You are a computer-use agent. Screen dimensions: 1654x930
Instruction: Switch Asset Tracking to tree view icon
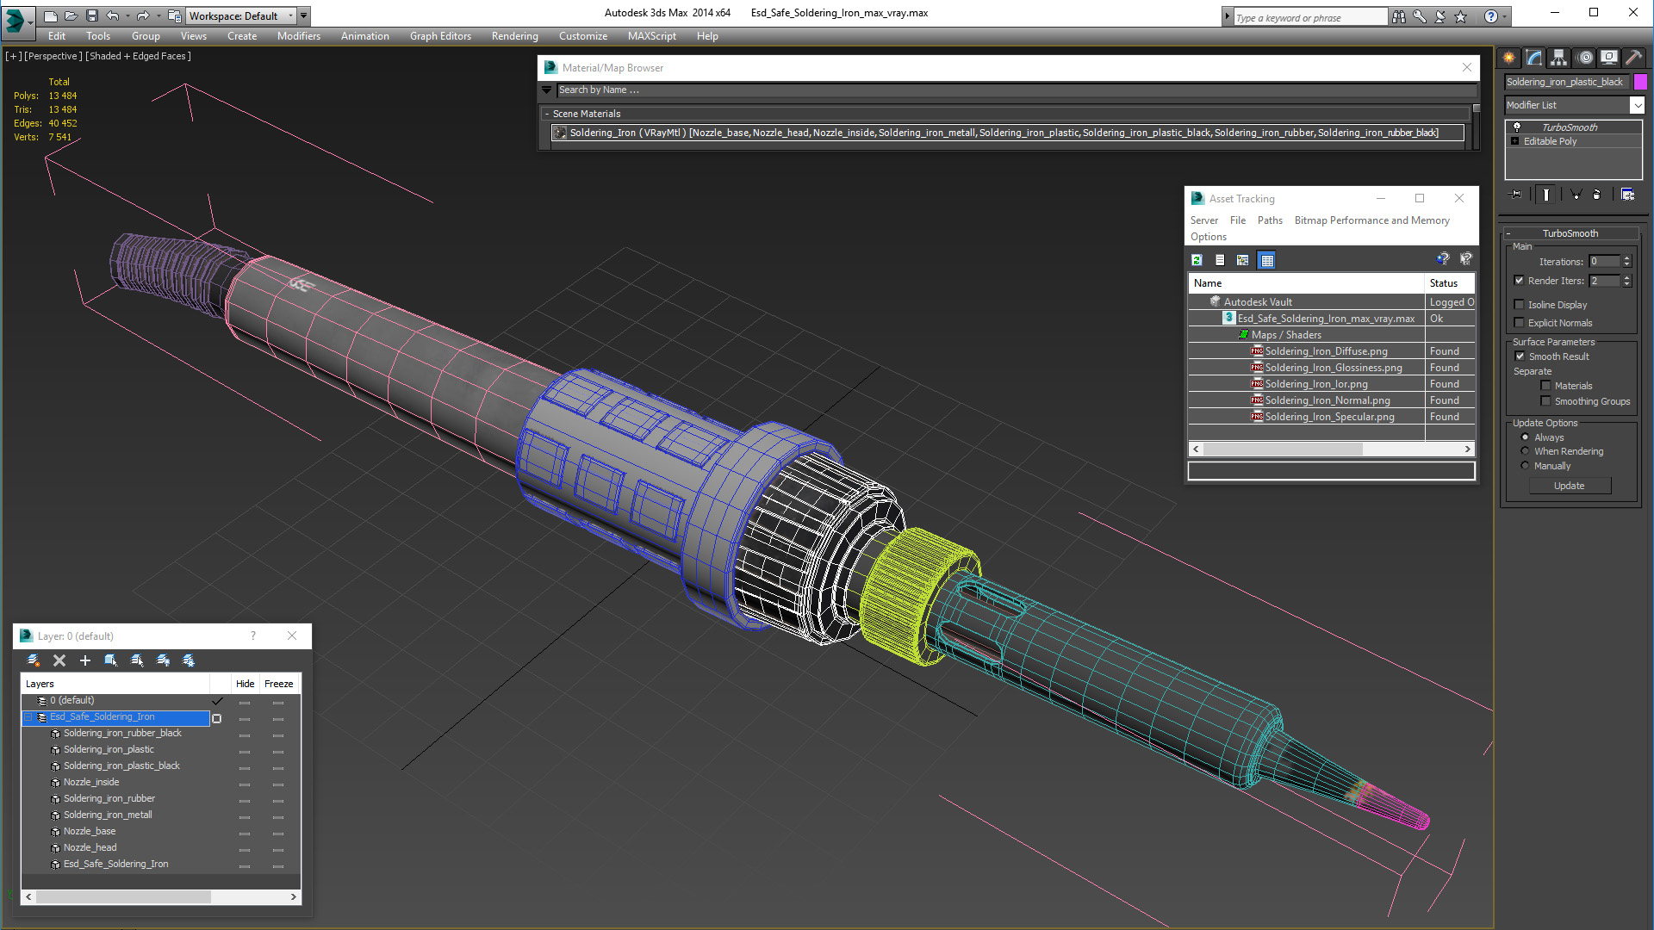tap(1242, 260)
